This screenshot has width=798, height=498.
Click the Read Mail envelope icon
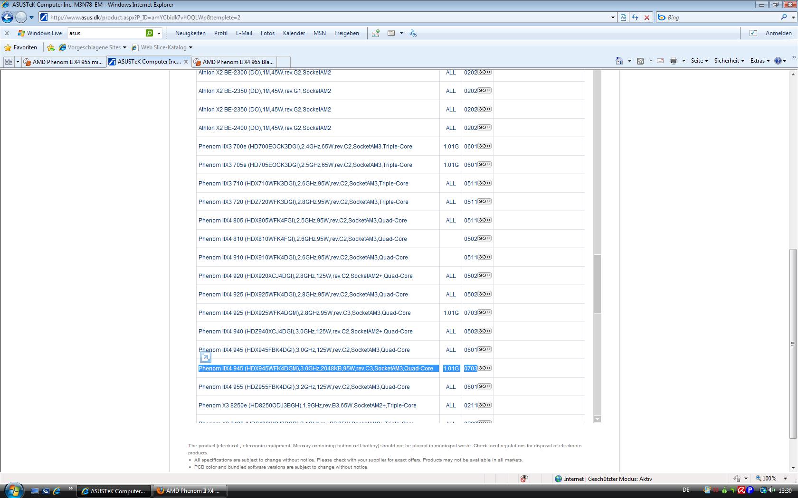click(660, 61)
